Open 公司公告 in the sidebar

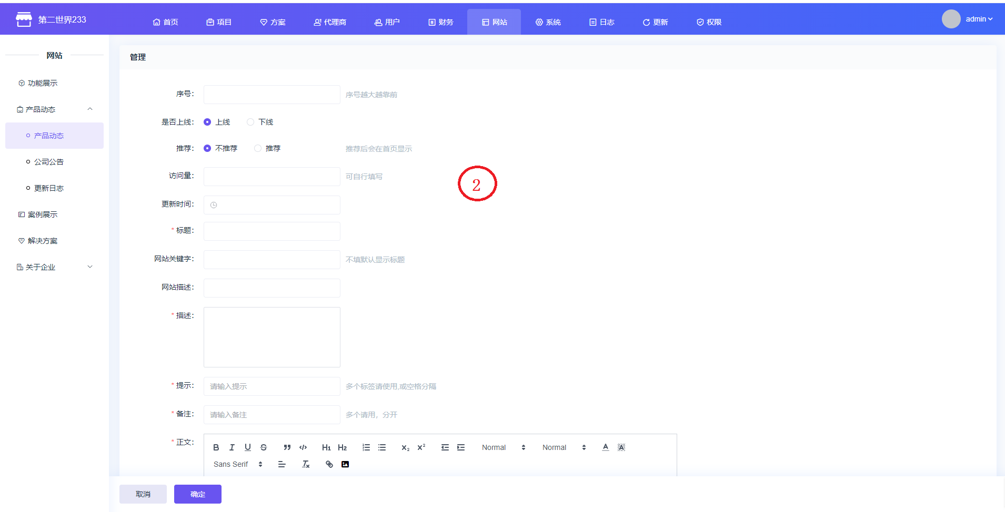55,162
